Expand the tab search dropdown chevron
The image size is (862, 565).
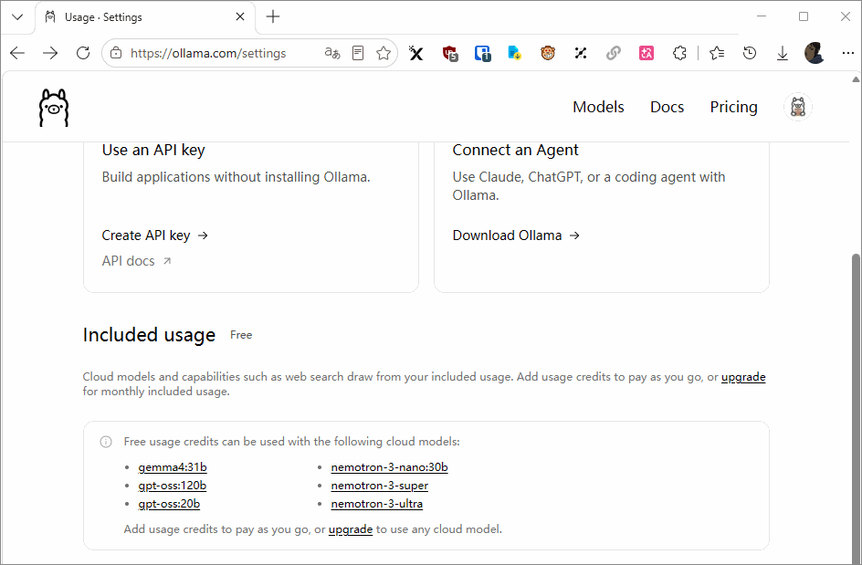(17, 17)
